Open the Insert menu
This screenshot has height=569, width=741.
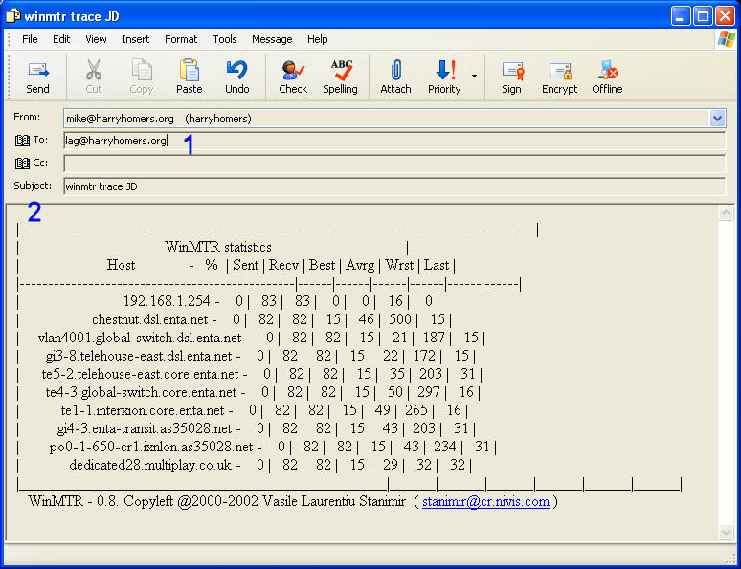pos(136,39)
